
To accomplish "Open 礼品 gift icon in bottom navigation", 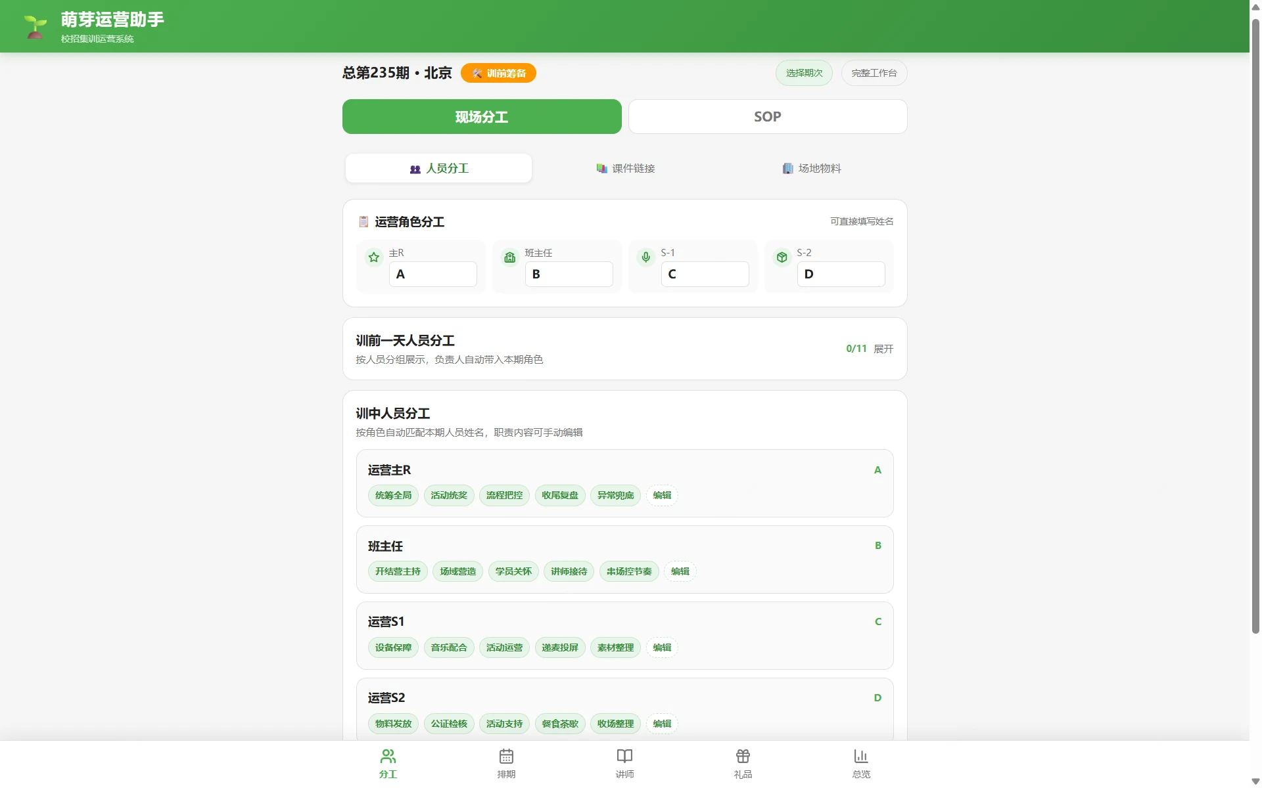I will click(743, 764).
